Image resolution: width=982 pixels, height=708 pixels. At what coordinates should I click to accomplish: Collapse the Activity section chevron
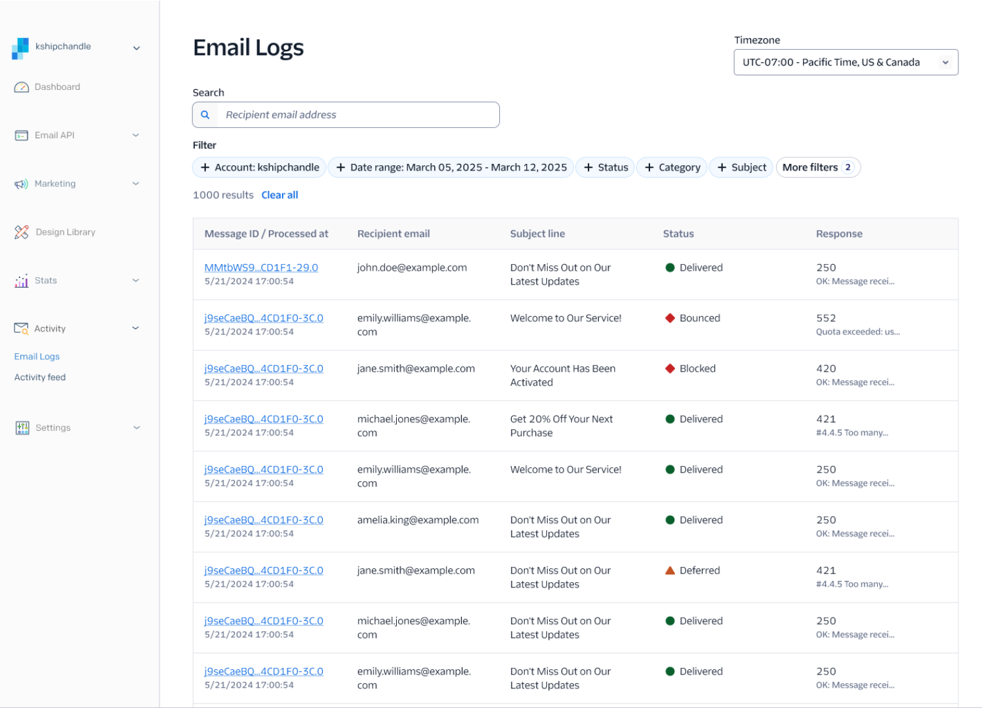click(x=136, y=328)
